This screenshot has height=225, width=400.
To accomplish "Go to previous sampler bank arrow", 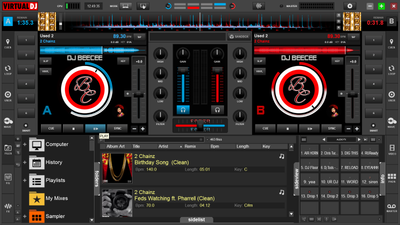I will [x=323, y=139].
